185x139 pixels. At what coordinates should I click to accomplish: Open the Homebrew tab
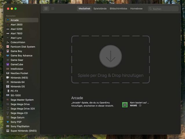click(136, 9)
